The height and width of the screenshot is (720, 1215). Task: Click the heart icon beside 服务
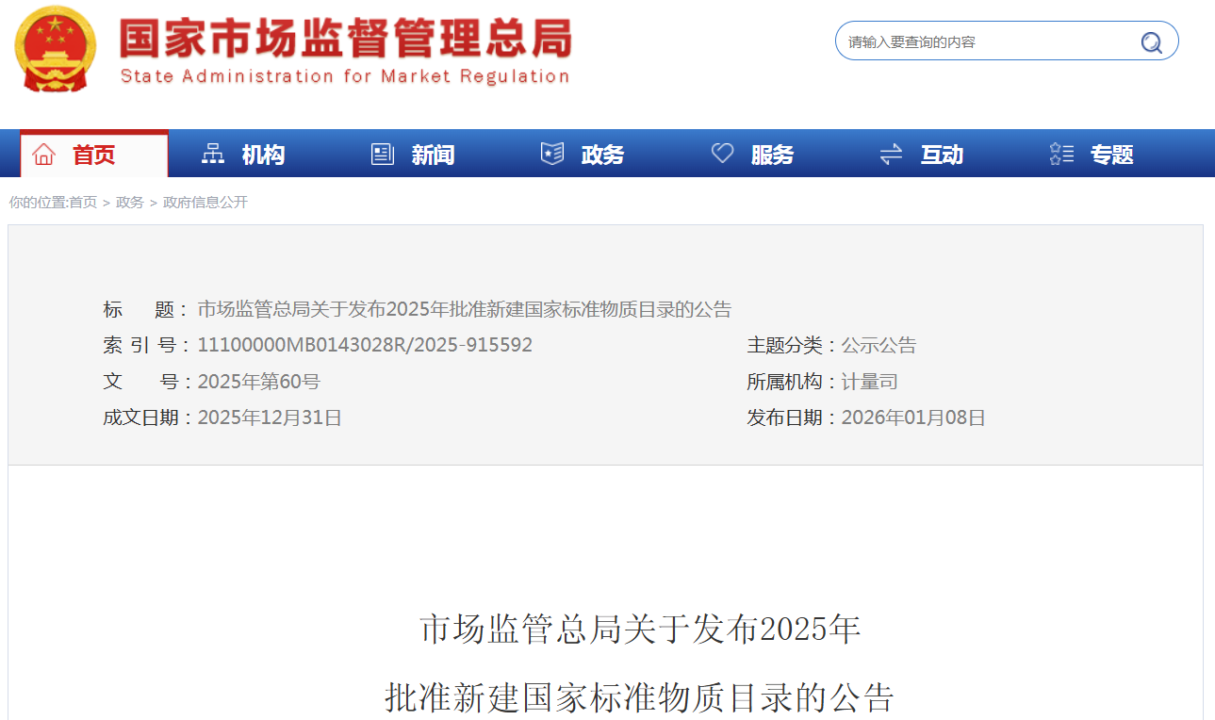(722, 155)
